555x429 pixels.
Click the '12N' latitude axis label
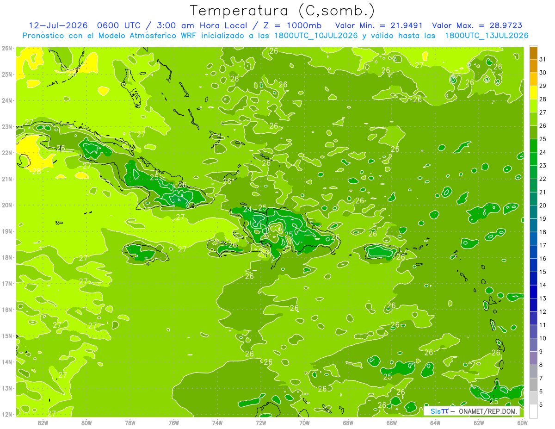tap(6, 414)
